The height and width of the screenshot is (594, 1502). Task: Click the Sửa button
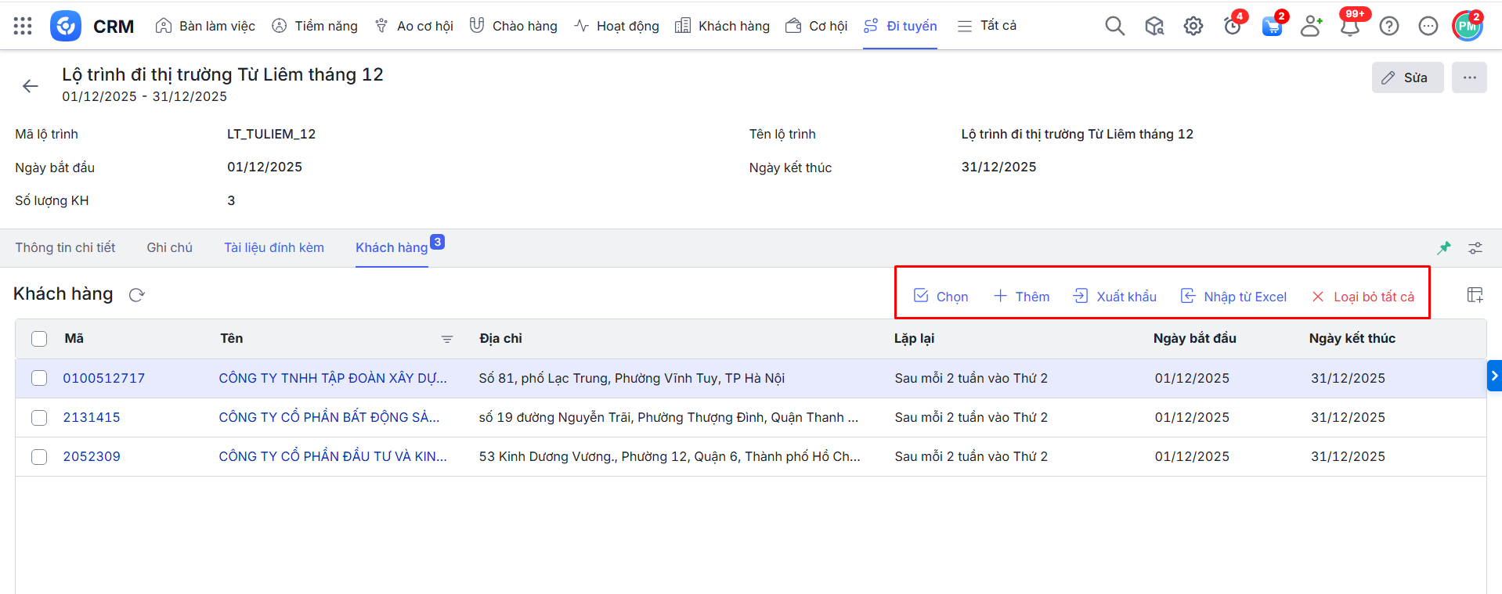pos(1407,77)
